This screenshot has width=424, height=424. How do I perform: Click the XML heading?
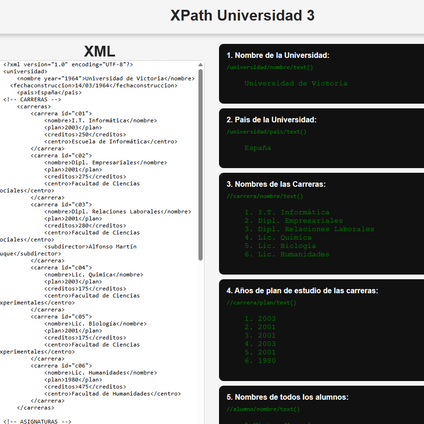pos(99,51)
